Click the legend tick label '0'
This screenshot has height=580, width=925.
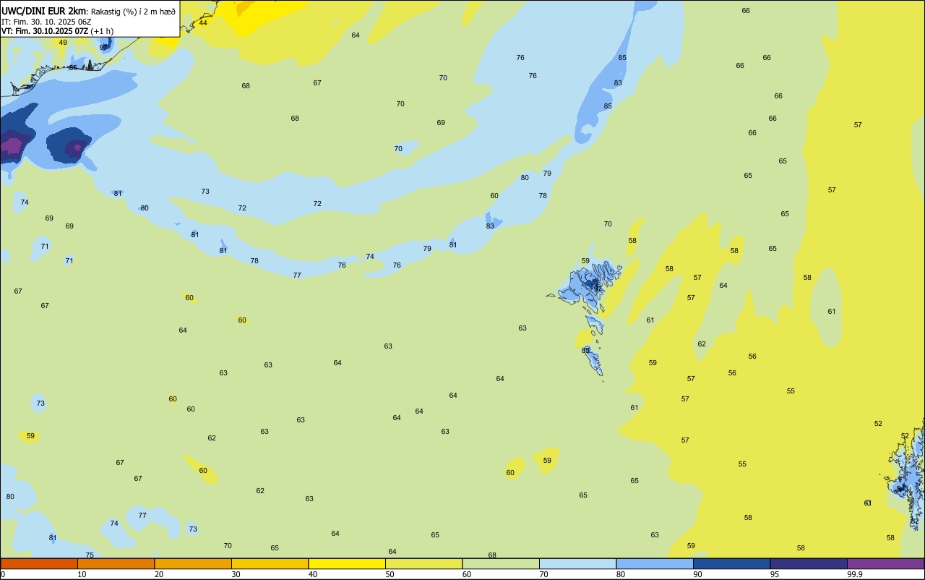3,574
